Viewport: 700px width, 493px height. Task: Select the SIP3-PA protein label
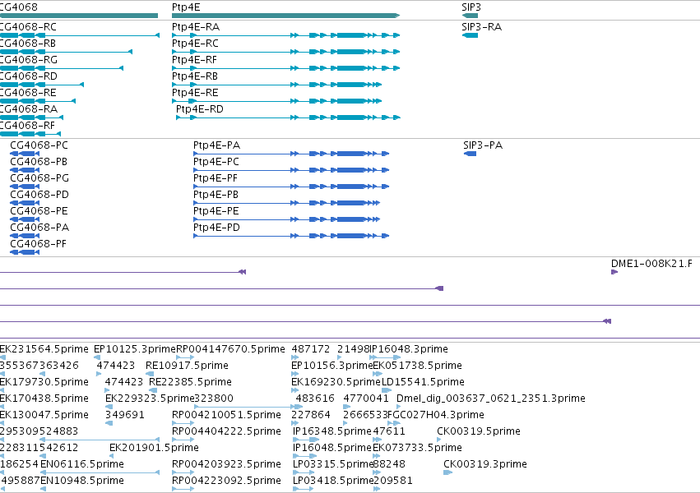(483, 145)
